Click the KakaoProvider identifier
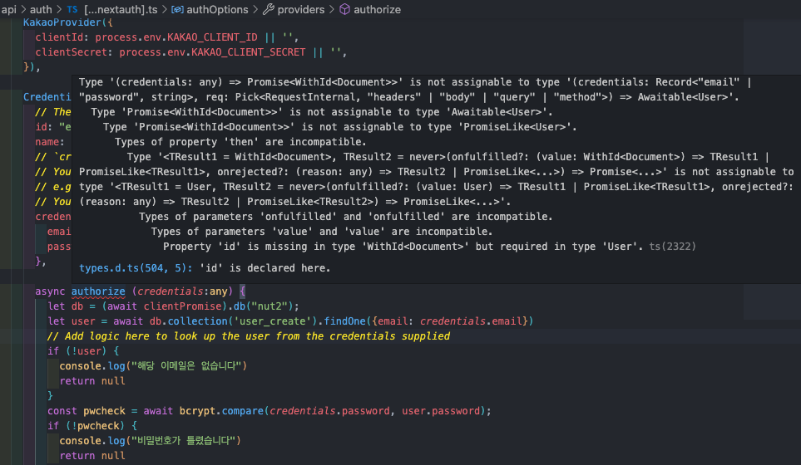The width and height of the screenshot is (801, 465). (x=62, y=22)
